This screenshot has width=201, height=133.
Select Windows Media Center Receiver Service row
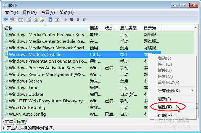pyautogui.click(x=82, y=34)
